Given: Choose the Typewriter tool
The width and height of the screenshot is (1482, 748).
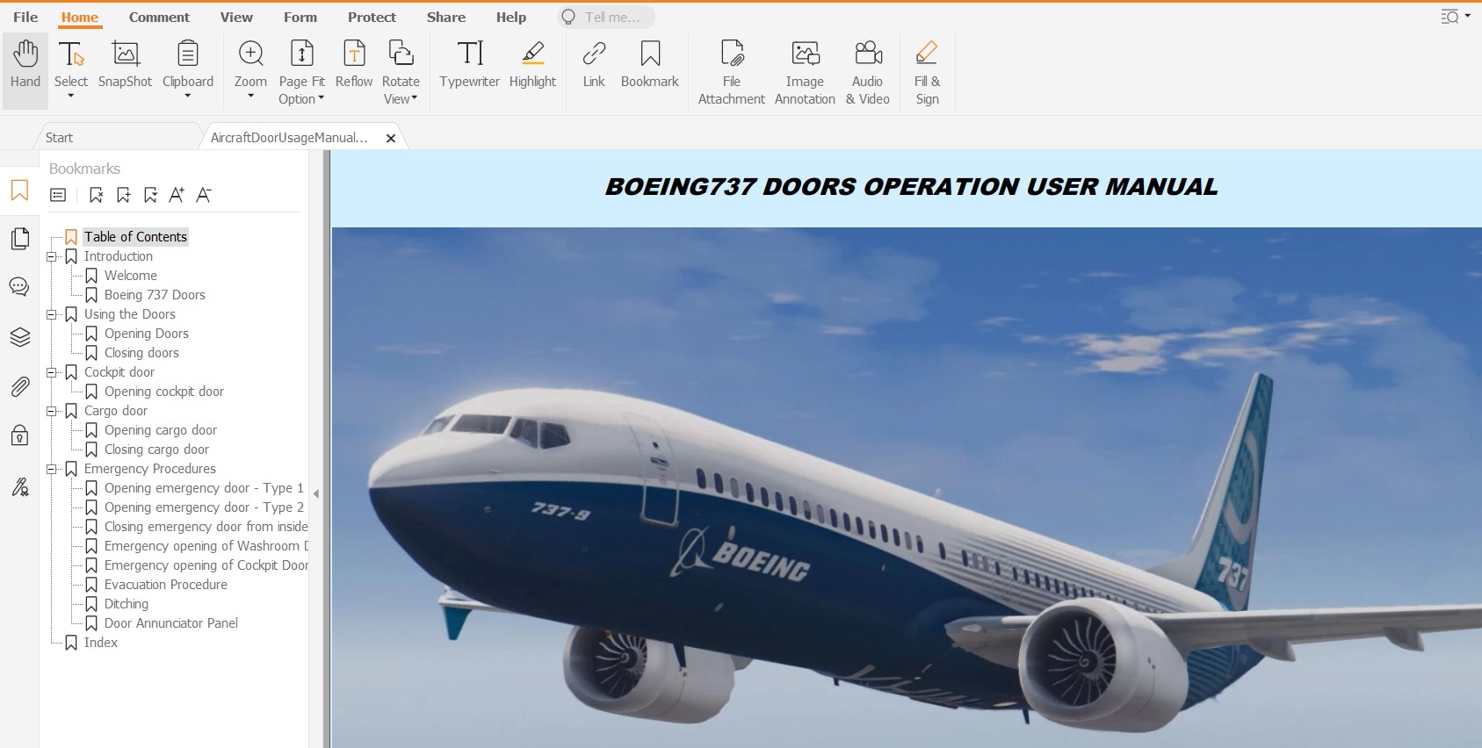Looking at the screenshot, I should [x=470, y=65].
